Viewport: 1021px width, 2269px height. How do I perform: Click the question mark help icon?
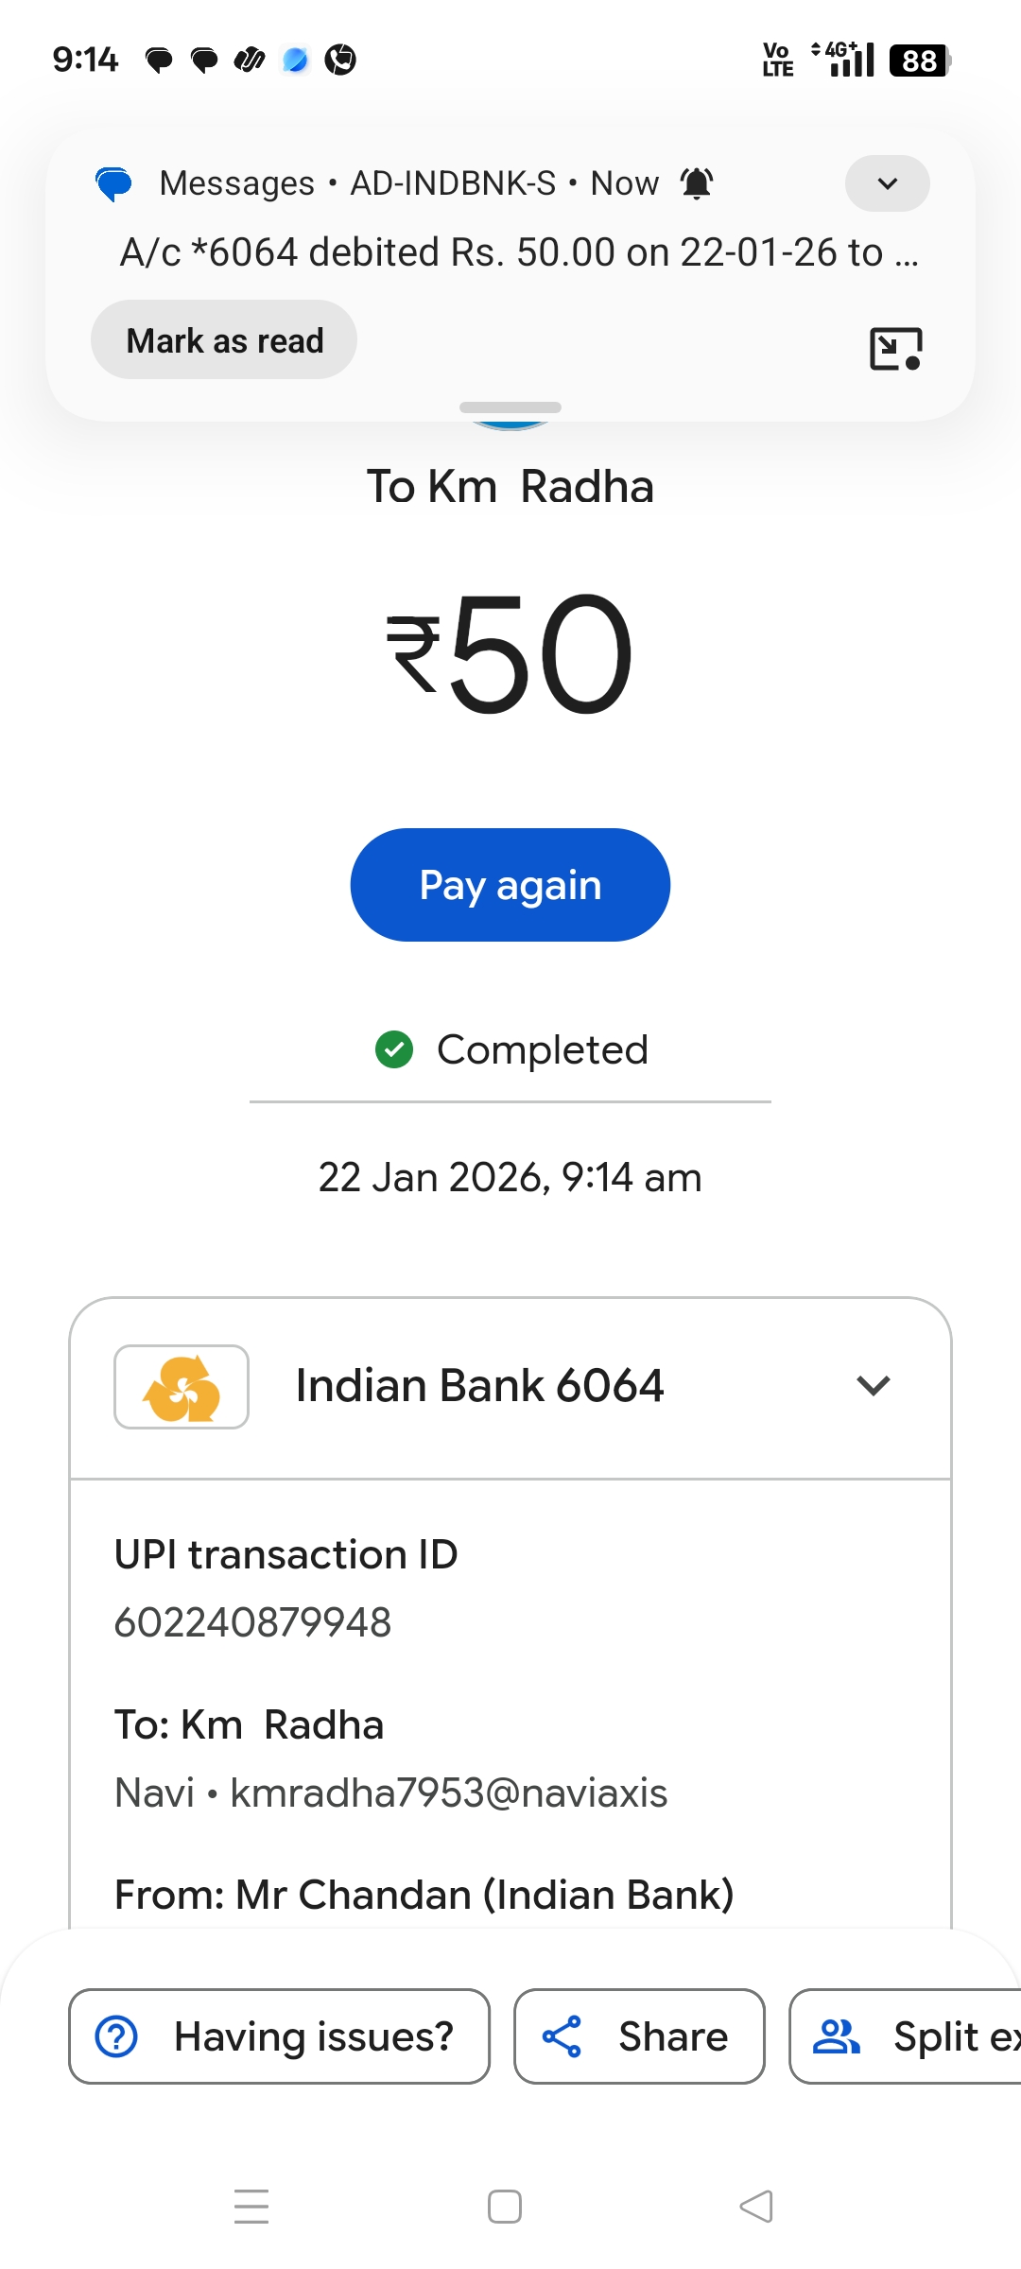click(x=117, y=2036)
